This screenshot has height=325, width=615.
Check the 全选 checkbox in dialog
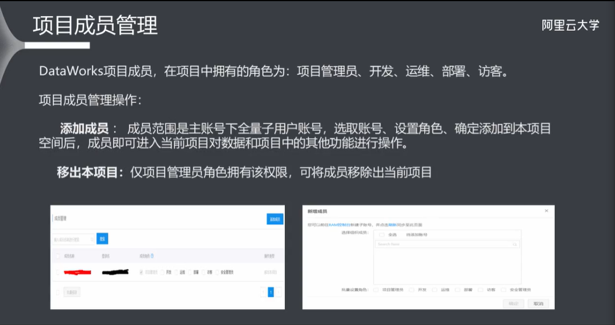[382, 235]
